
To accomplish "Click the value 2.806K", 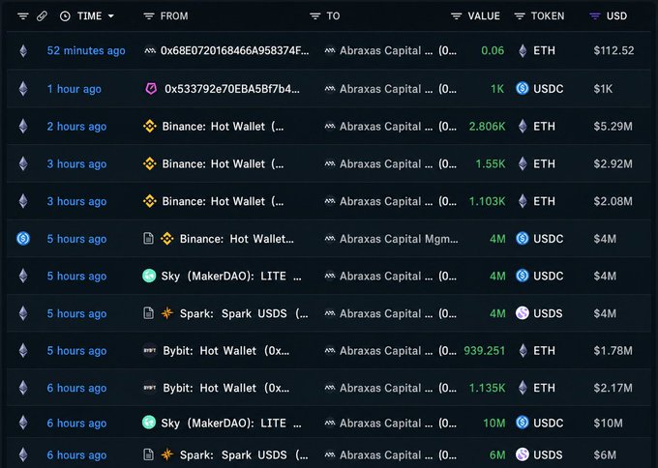I will [x=487, y=127].
